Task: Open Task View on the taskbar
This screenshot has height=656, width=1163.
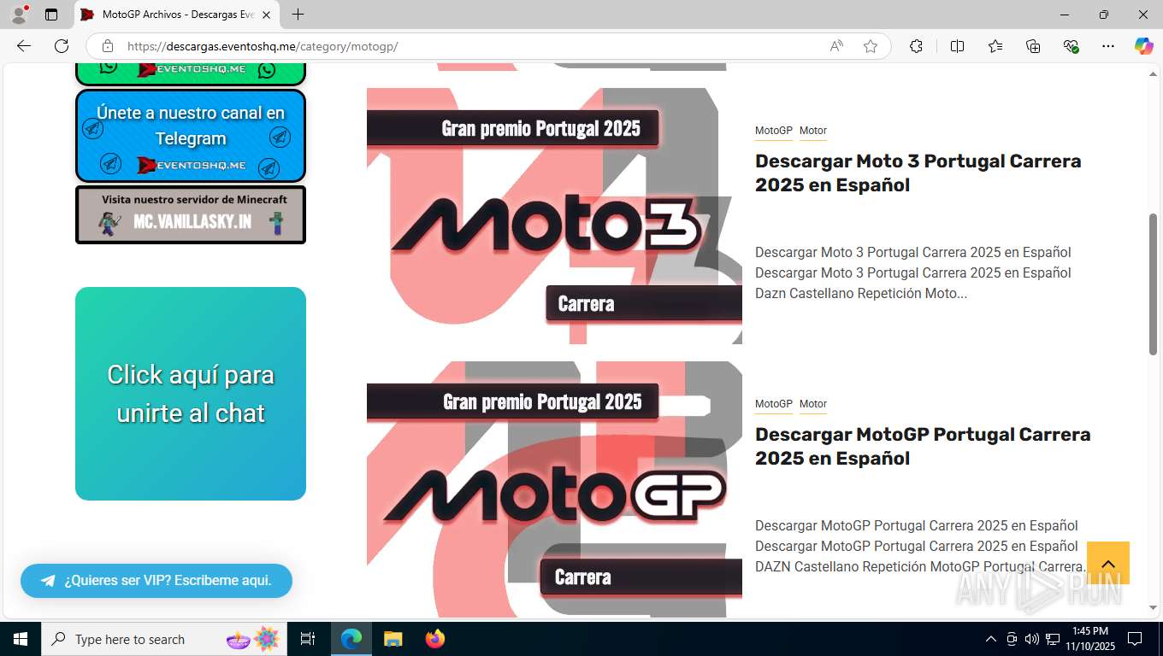Action: [x=308, y=639]
